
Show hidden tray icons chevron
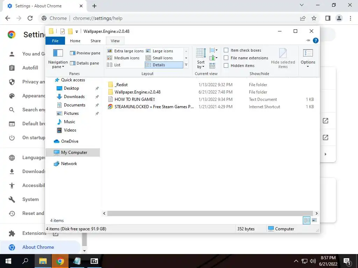(x=296, y=261)
